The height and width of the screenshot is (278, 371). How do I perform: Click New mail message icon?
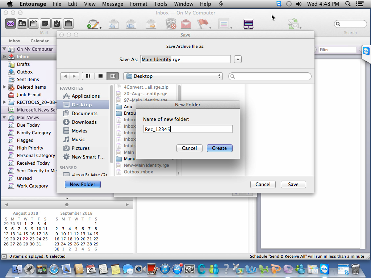click(93, 24)
